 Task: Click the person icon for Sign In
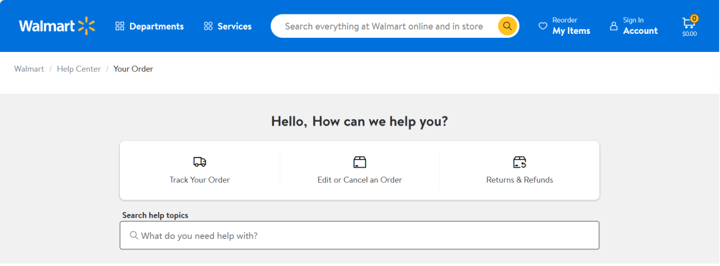pyautogui.click(x=614, y=26)
